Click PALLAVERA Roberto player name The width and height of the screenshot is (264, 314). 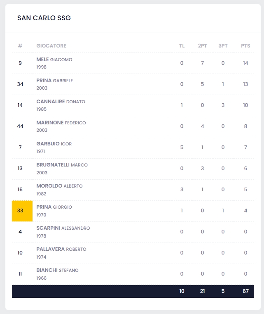coord(61,249)
